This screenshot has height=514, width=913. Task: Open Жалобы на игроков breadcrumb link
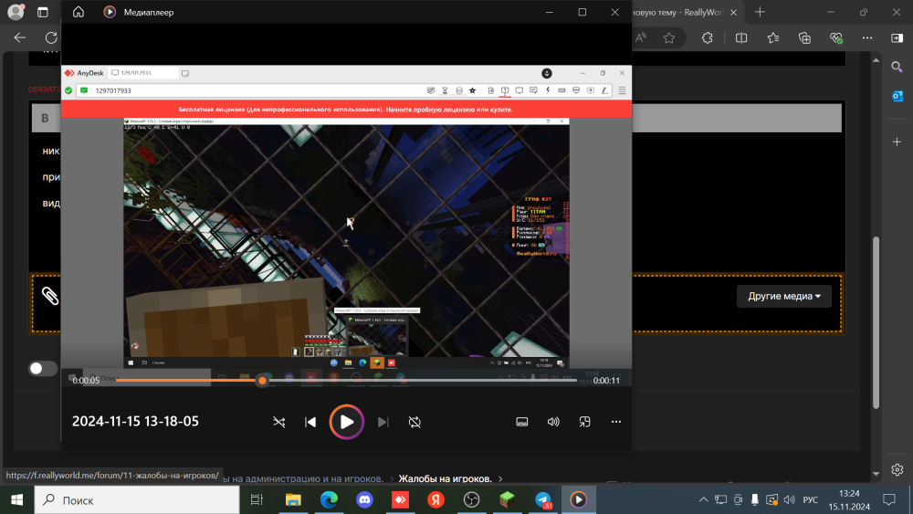[445, 478]
